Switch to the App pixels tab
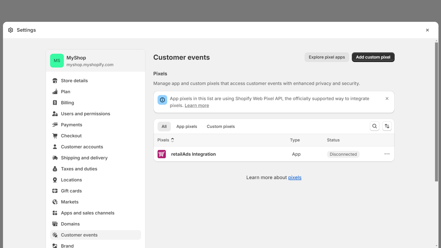 click(x=187, y=126)
